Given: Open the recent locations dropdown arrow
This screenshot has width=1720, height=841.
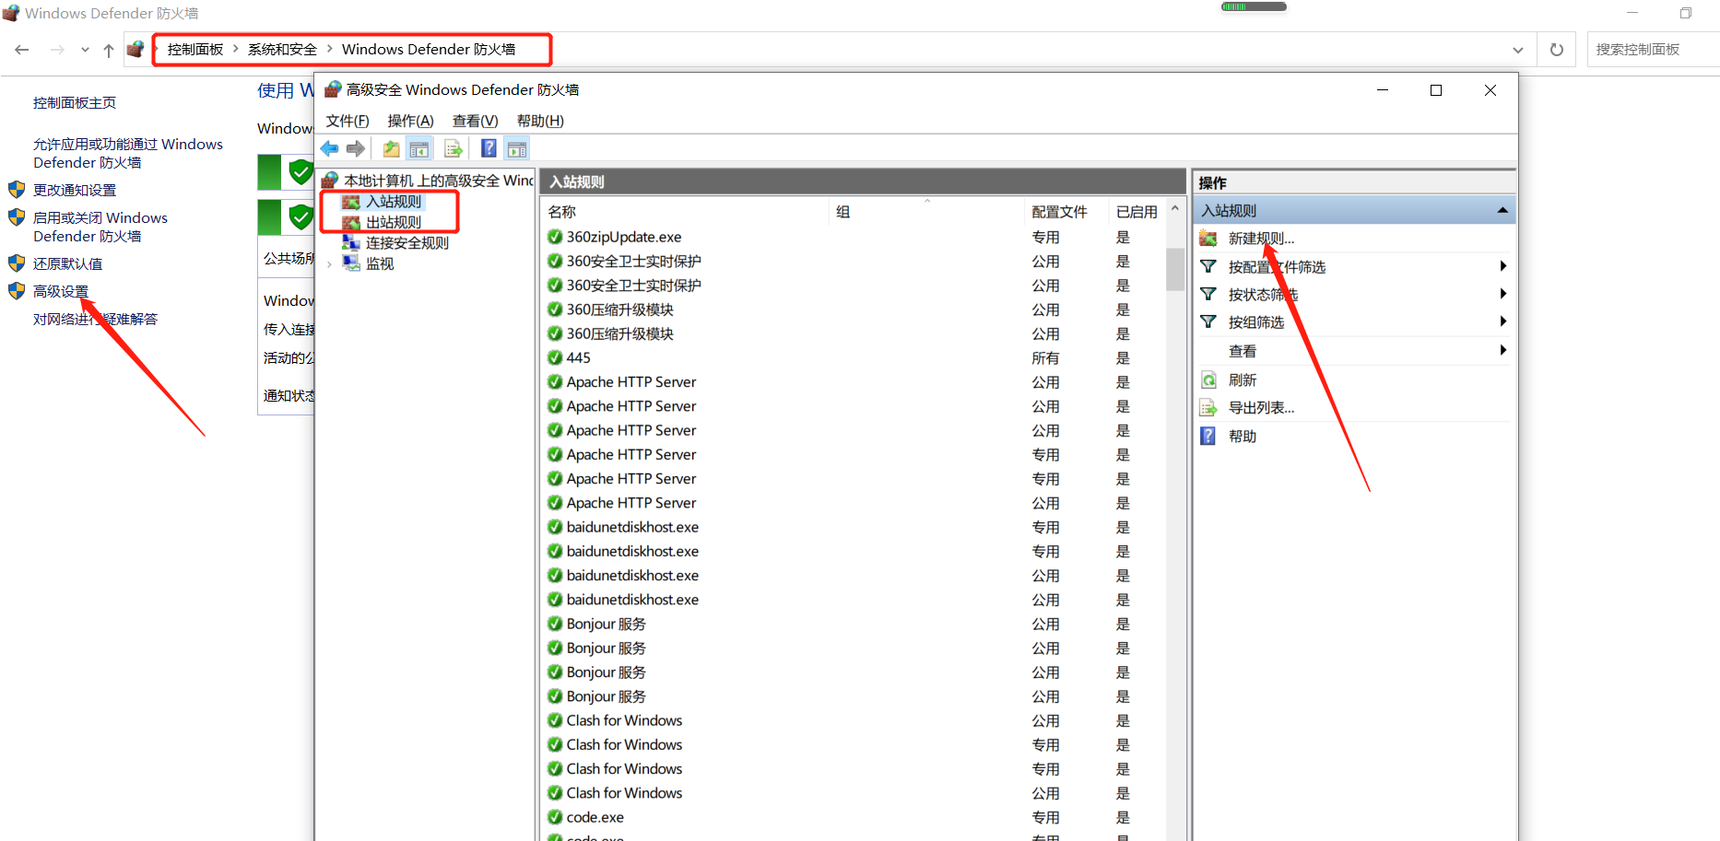Looking at the screenshot, I should click(x=85, y=50).
